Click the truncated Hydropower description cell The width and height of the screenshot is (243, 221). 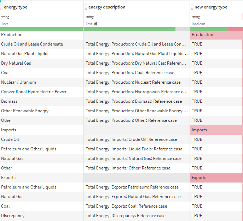coord(137,92)
